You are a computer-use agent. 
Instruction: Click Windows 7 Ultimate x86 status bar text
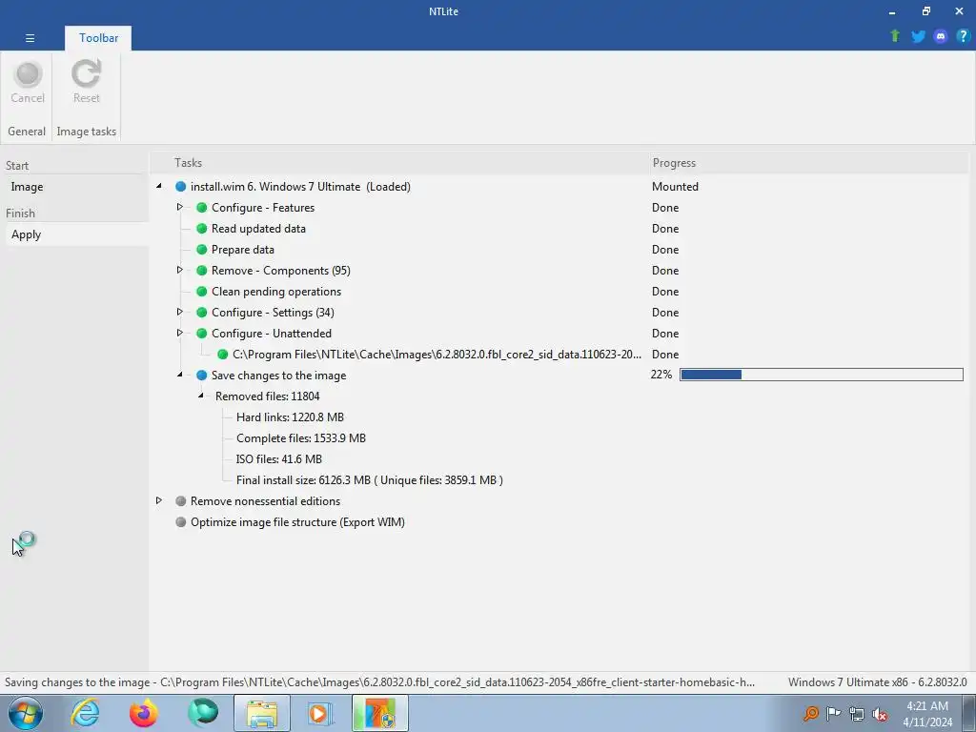point(877,682)
